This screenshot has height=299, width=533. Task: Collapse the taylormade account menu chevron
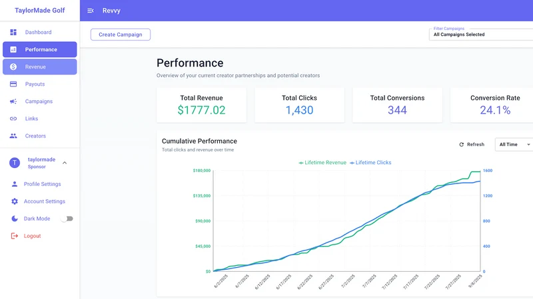click(x=65, y=163)
